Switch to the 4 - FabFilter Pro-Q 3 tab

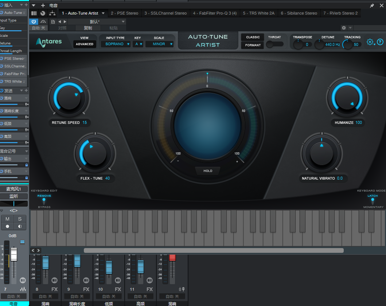click(215, 13)
